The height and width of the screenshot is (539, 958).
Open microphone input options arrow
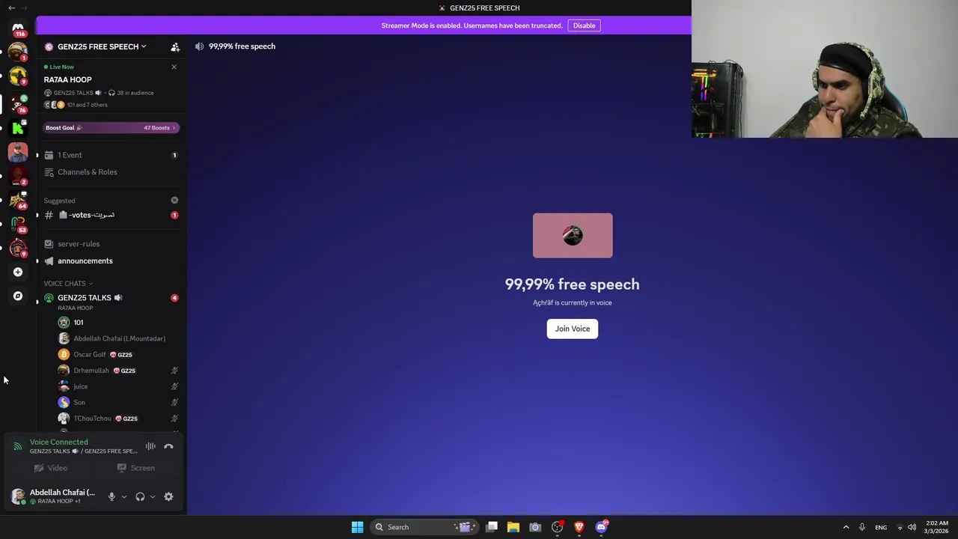coord(124,496)
